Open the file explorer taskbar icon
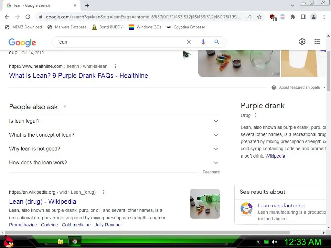331x248 pixels. [60, 242]
